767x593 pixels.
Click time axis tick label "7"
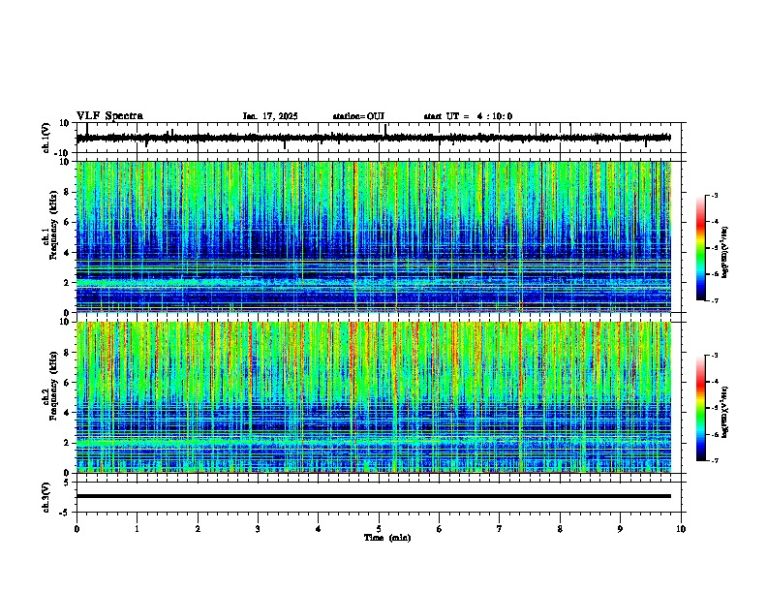(x=500, y=529)
